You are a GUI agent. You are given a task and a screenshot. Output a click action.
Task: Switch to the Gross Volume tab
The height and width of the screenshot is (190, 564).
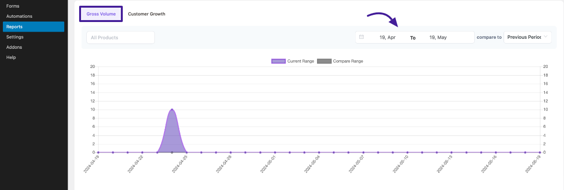click(101, 14)
